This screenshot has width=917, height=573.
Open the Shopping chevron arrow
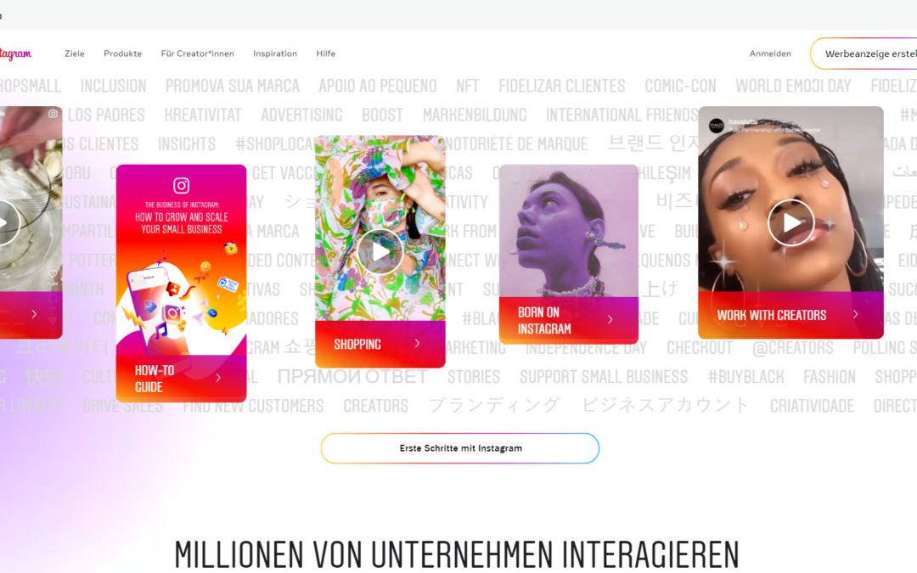417,343
